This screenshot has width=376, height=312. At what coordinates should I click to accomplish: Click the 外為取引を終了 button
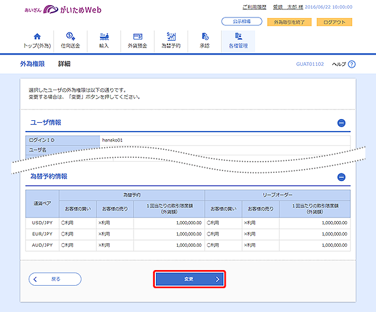click(x=290, y=22)
